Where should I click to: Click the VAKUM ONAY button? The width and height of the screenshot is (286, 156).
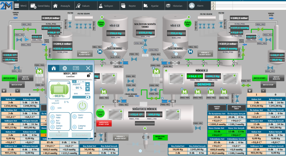217,108
